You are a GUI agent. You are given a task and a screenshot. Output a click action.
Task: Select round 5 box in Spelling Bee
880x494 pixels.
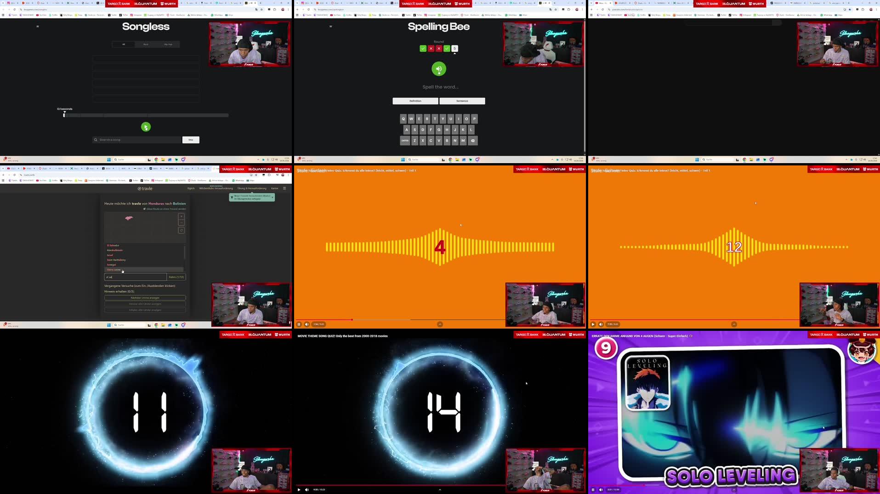click(454, 48)
